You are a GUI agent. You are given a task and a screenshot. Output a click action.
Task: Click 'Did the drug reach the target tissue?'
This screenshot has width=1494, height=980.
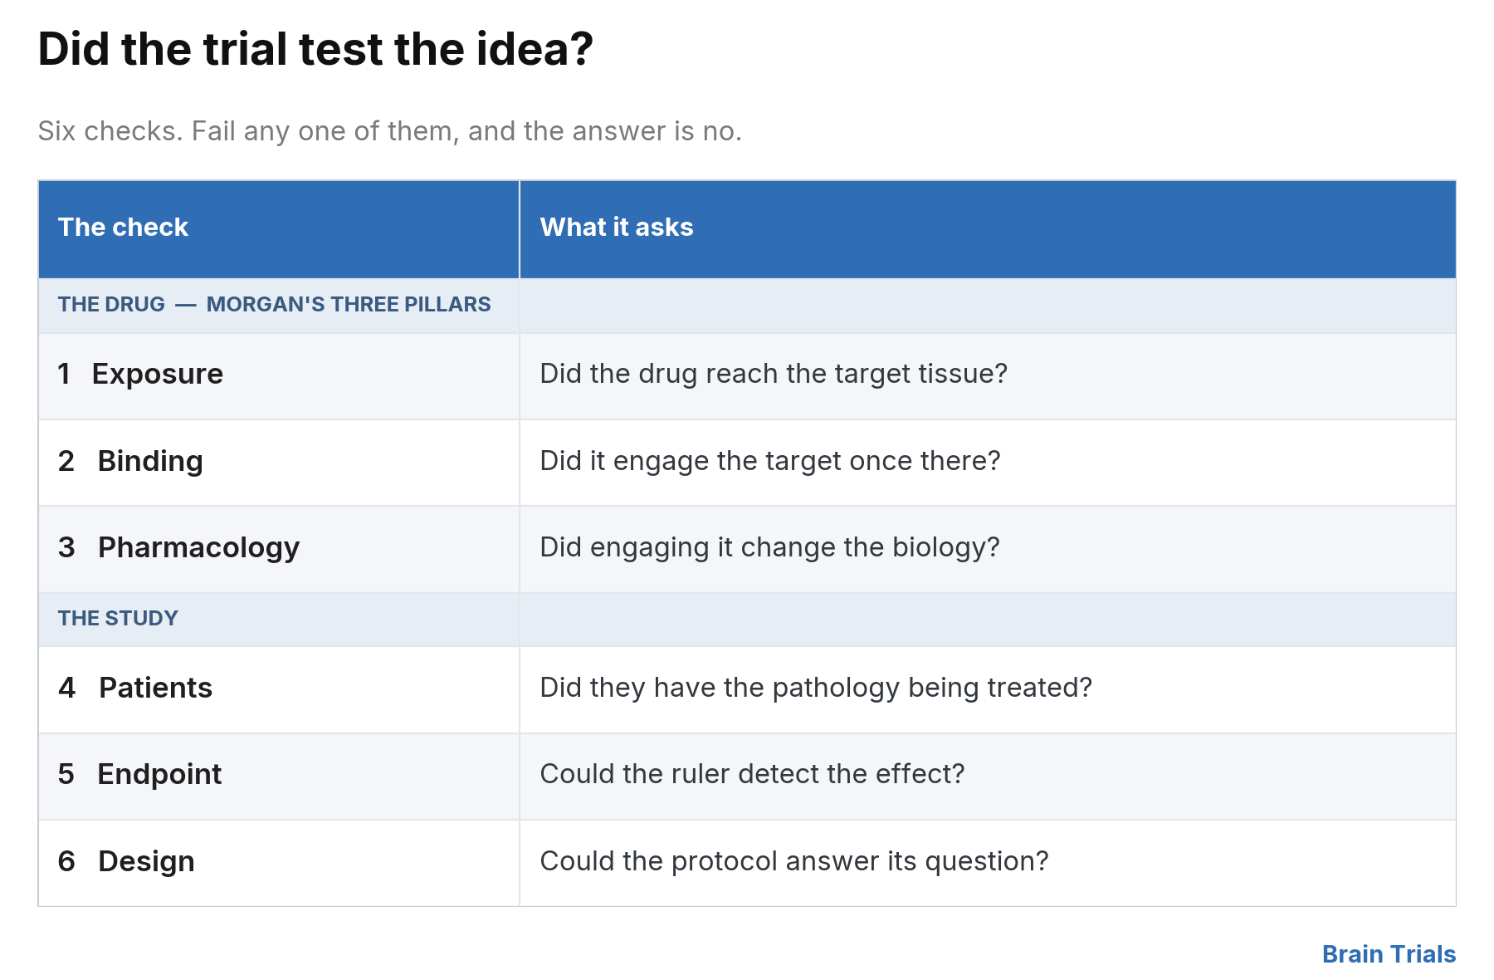pos(774,374)
